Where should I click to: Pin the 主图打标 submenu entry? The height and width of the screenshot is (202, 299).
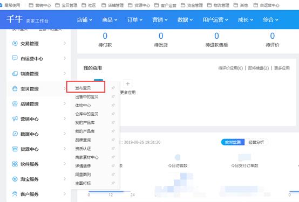(113, 183)
